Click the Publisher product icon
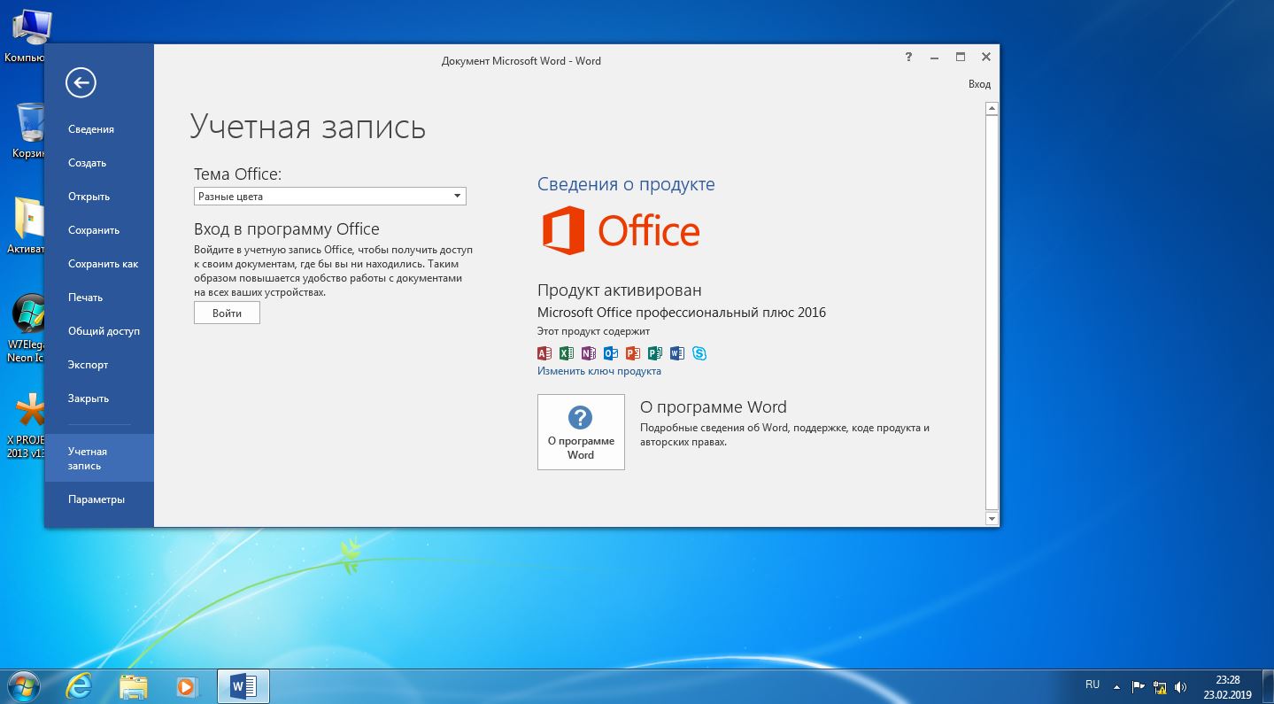The image size is (1274, 704). (655, 353)
